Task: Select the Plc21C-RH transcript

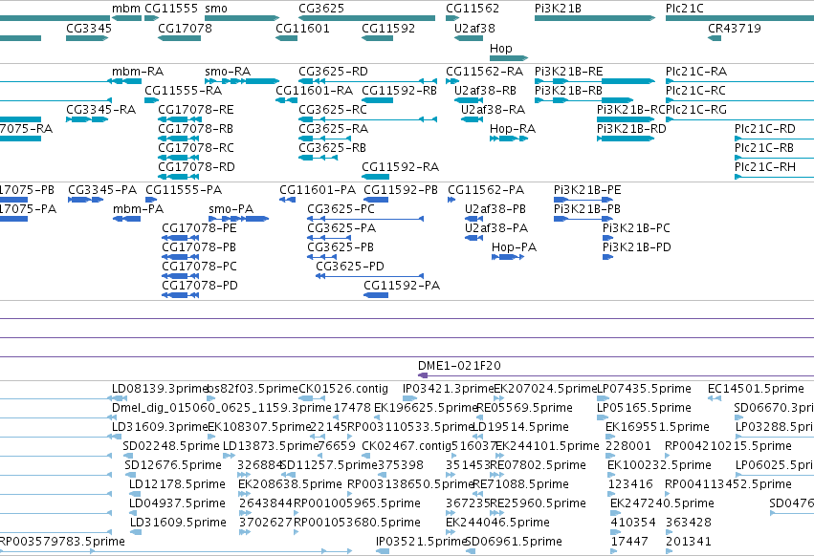Action: point(774,177)
